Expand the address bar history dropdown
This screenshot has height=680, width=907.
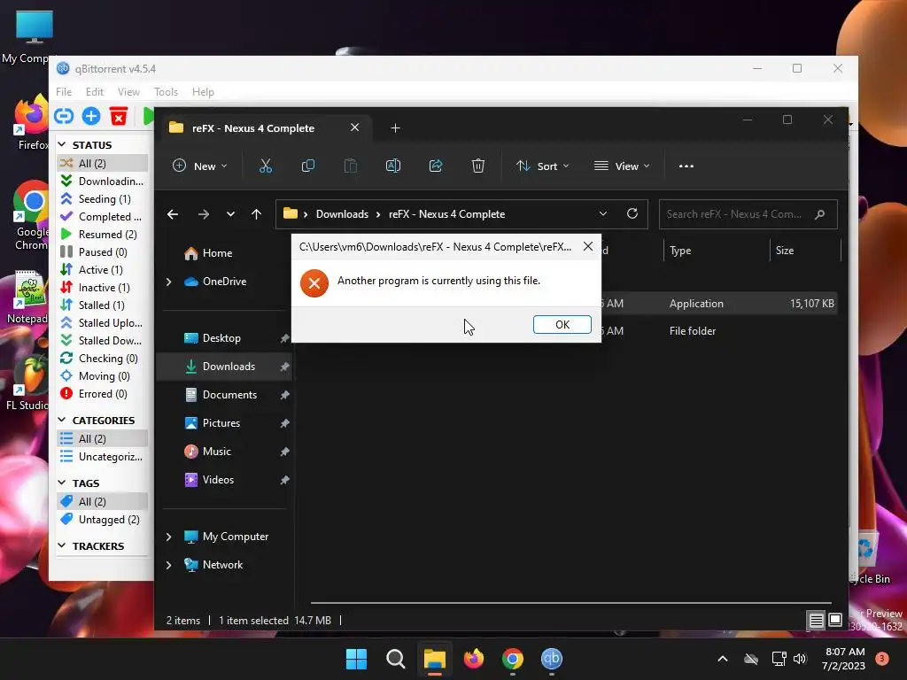(x=602, y=214)
